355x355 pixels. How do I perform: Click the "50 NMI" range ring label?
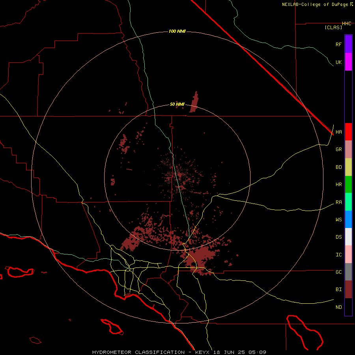click(177, 105)
